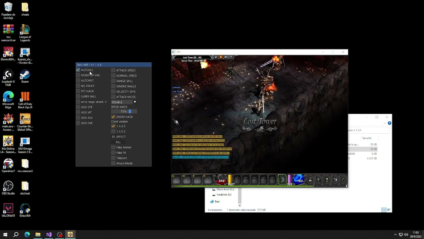Viewport: 424px width, 239px height.
Task: Open the Windows Start menu
Action: point(5,235)
